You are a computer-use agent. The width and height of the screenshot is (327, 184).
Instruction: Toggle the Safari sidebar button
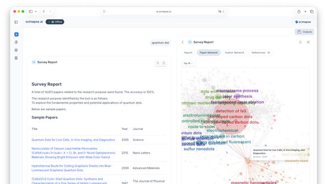tap(31, 11)
